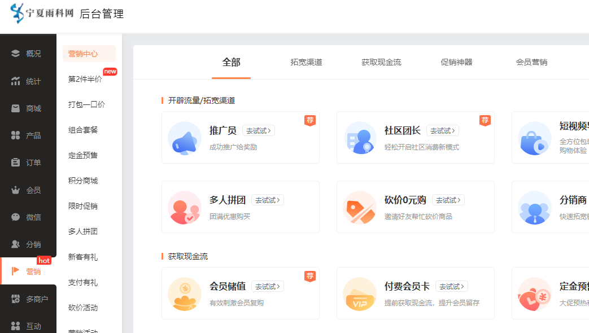Open 多商户 multi-merchant icon

pos(15,299)
